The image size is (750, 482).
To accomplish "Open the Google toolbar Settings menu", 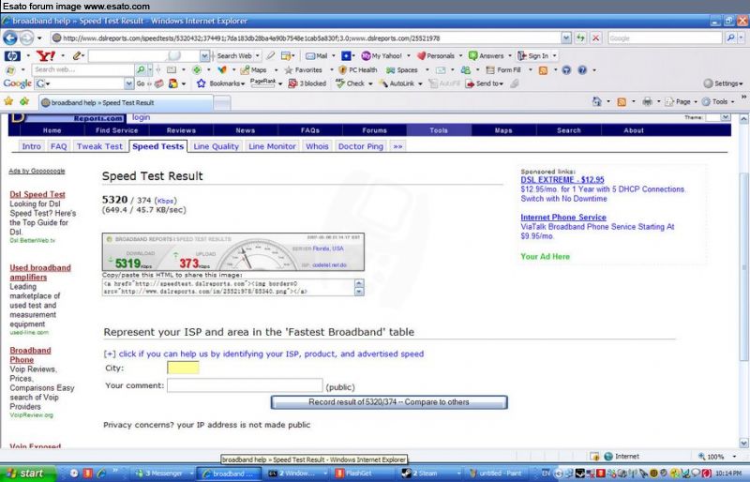I will click(723, 83).
